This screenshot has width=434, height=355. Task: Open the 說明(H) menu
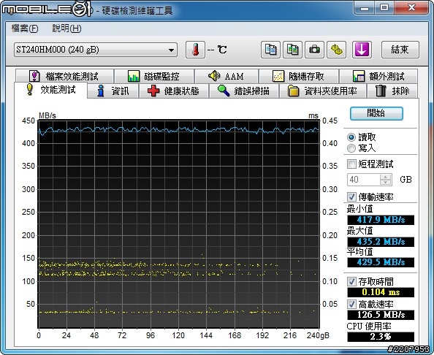click(66, 28)
